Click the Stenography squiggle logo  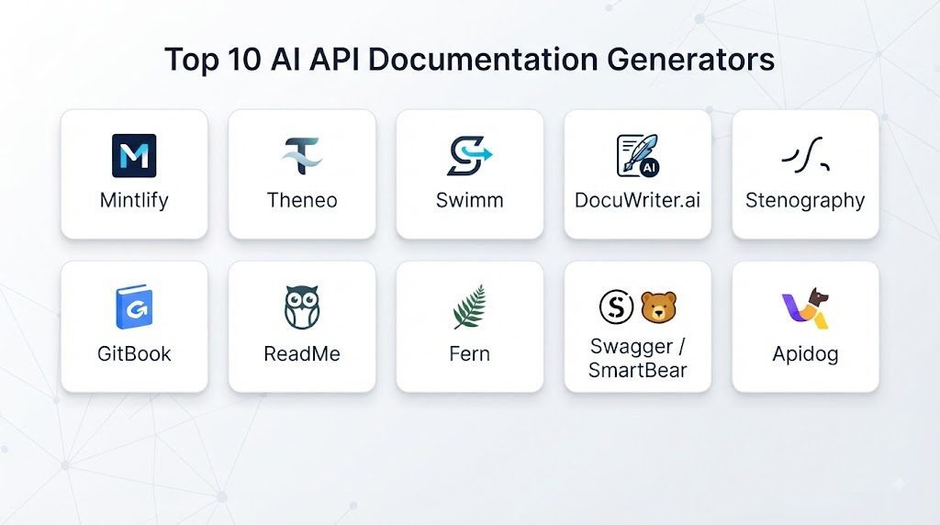[806, 156]
